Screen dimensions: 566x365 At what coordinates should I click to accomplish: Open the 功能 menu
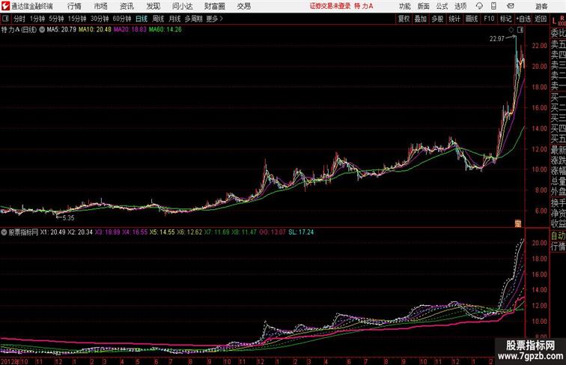point(404,6)
